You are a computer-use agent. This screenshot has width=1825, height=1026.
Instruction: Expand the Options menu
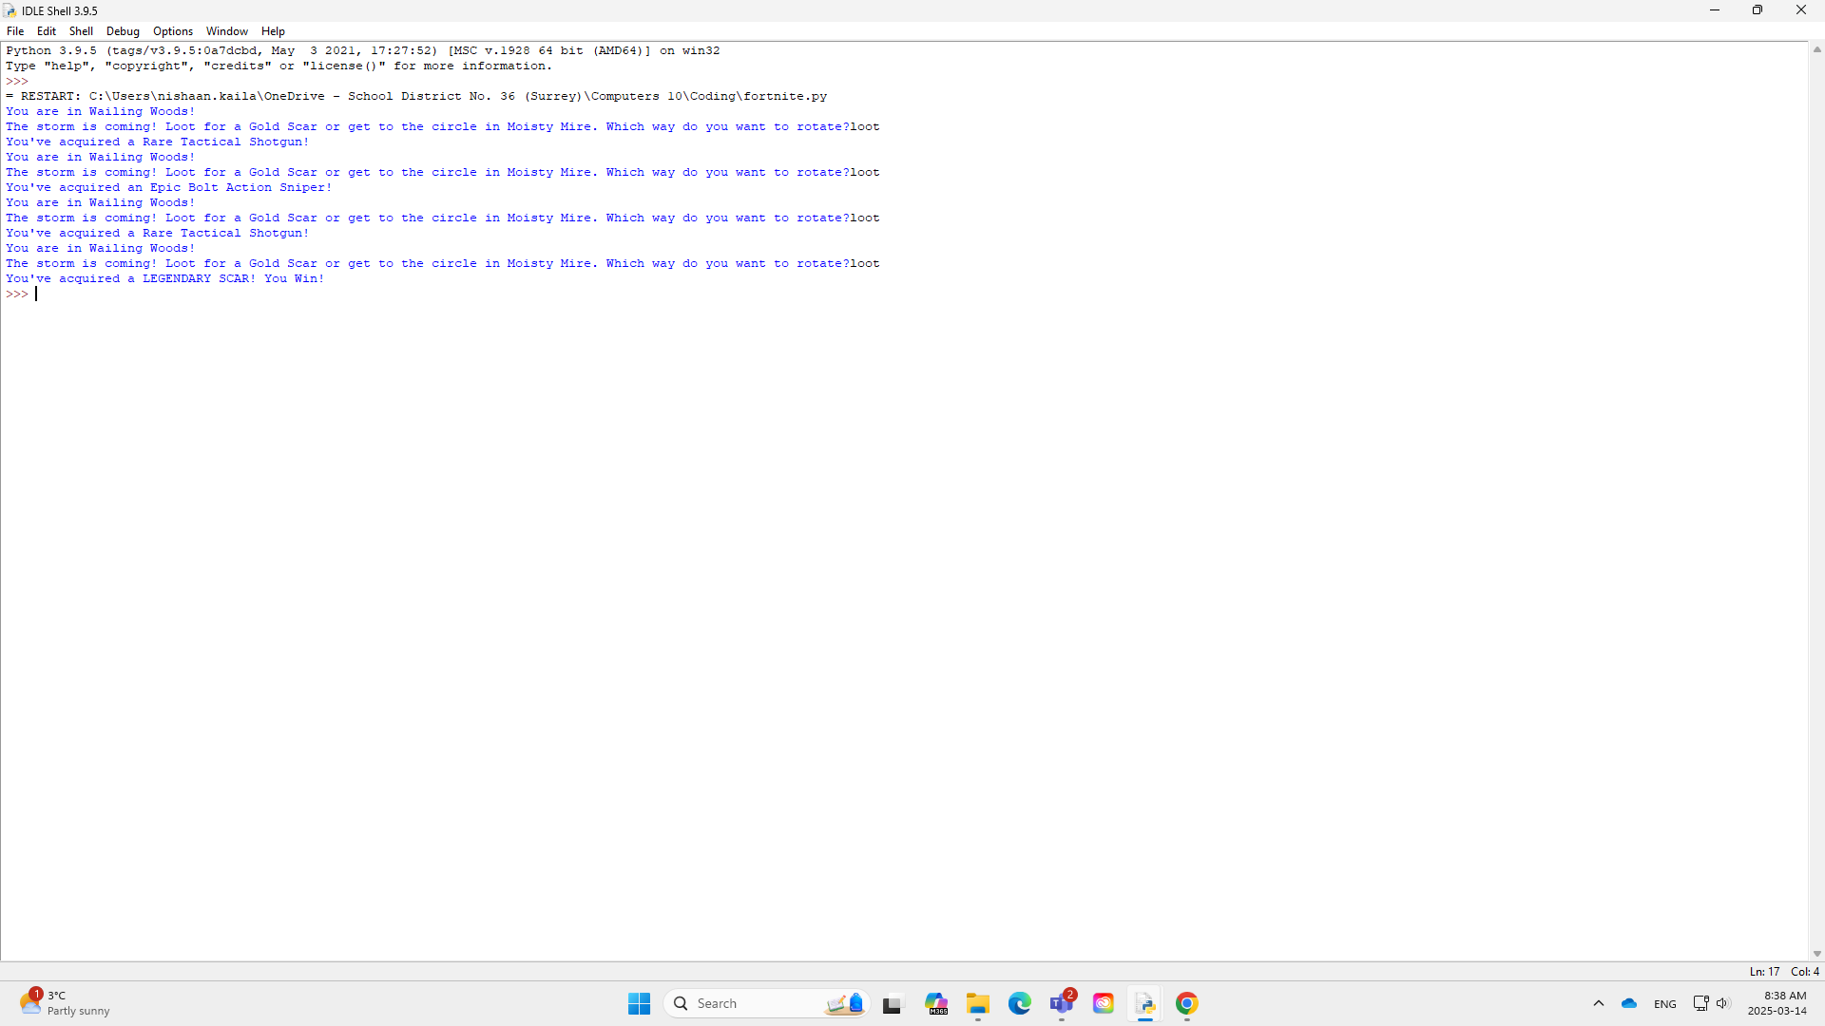click(172, 31)
